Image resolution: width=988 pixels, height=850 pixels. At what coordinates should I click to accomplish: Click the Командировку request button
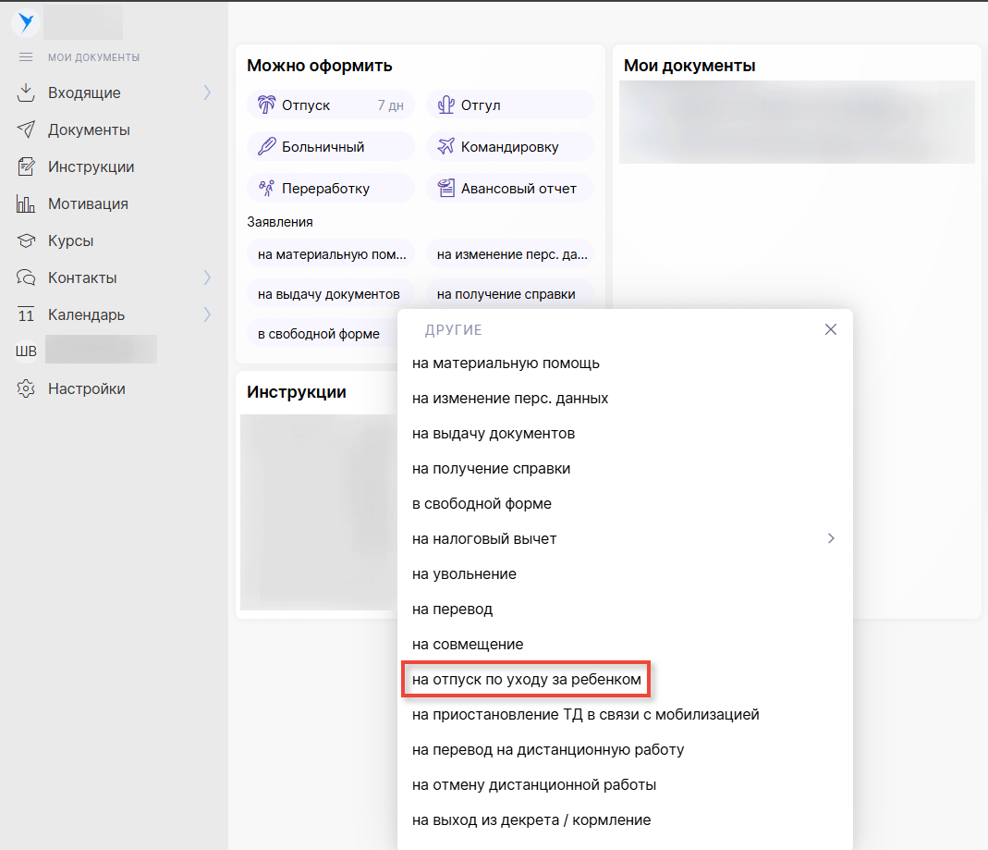coord(509,146)
